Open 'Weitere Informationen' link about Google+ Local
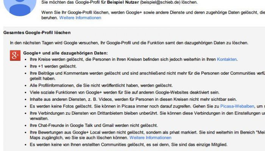The image size is (265, 151). click(150, 137)
